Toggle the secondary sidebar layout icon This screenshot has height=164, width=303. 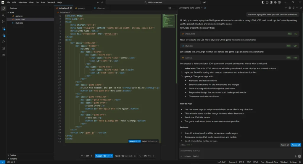(x=271, y=2)
